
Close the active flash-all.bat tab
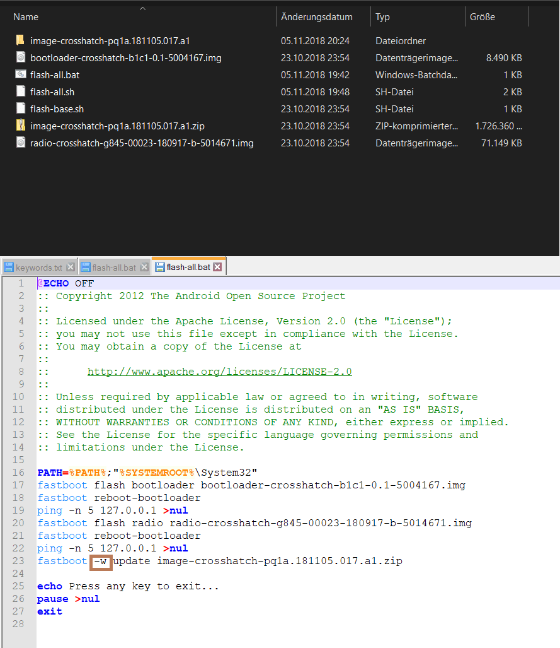pyautogui.click(x=217, y=267)
